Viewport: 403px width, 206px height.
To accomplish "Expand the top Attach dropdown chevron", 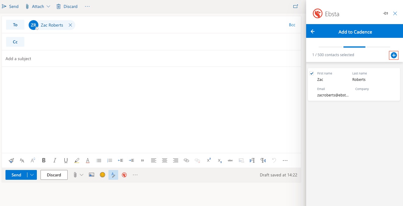I will click(x=48, y=6).
